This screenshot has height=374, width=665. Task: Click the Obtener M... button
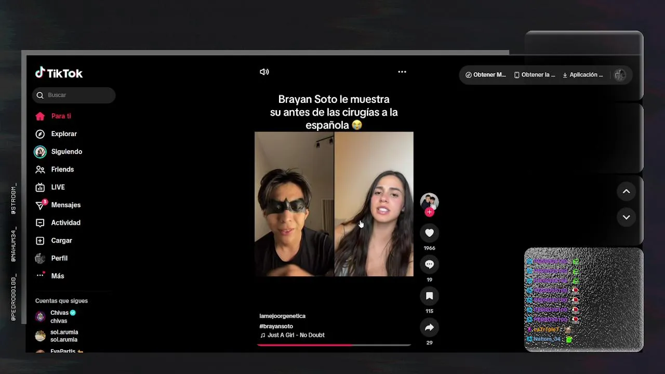tap(486, 75)
